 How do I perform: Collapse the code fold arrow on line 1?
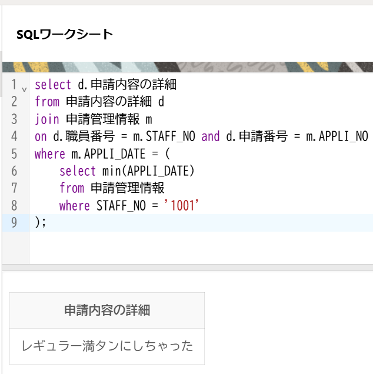click(x=24, y=89)
